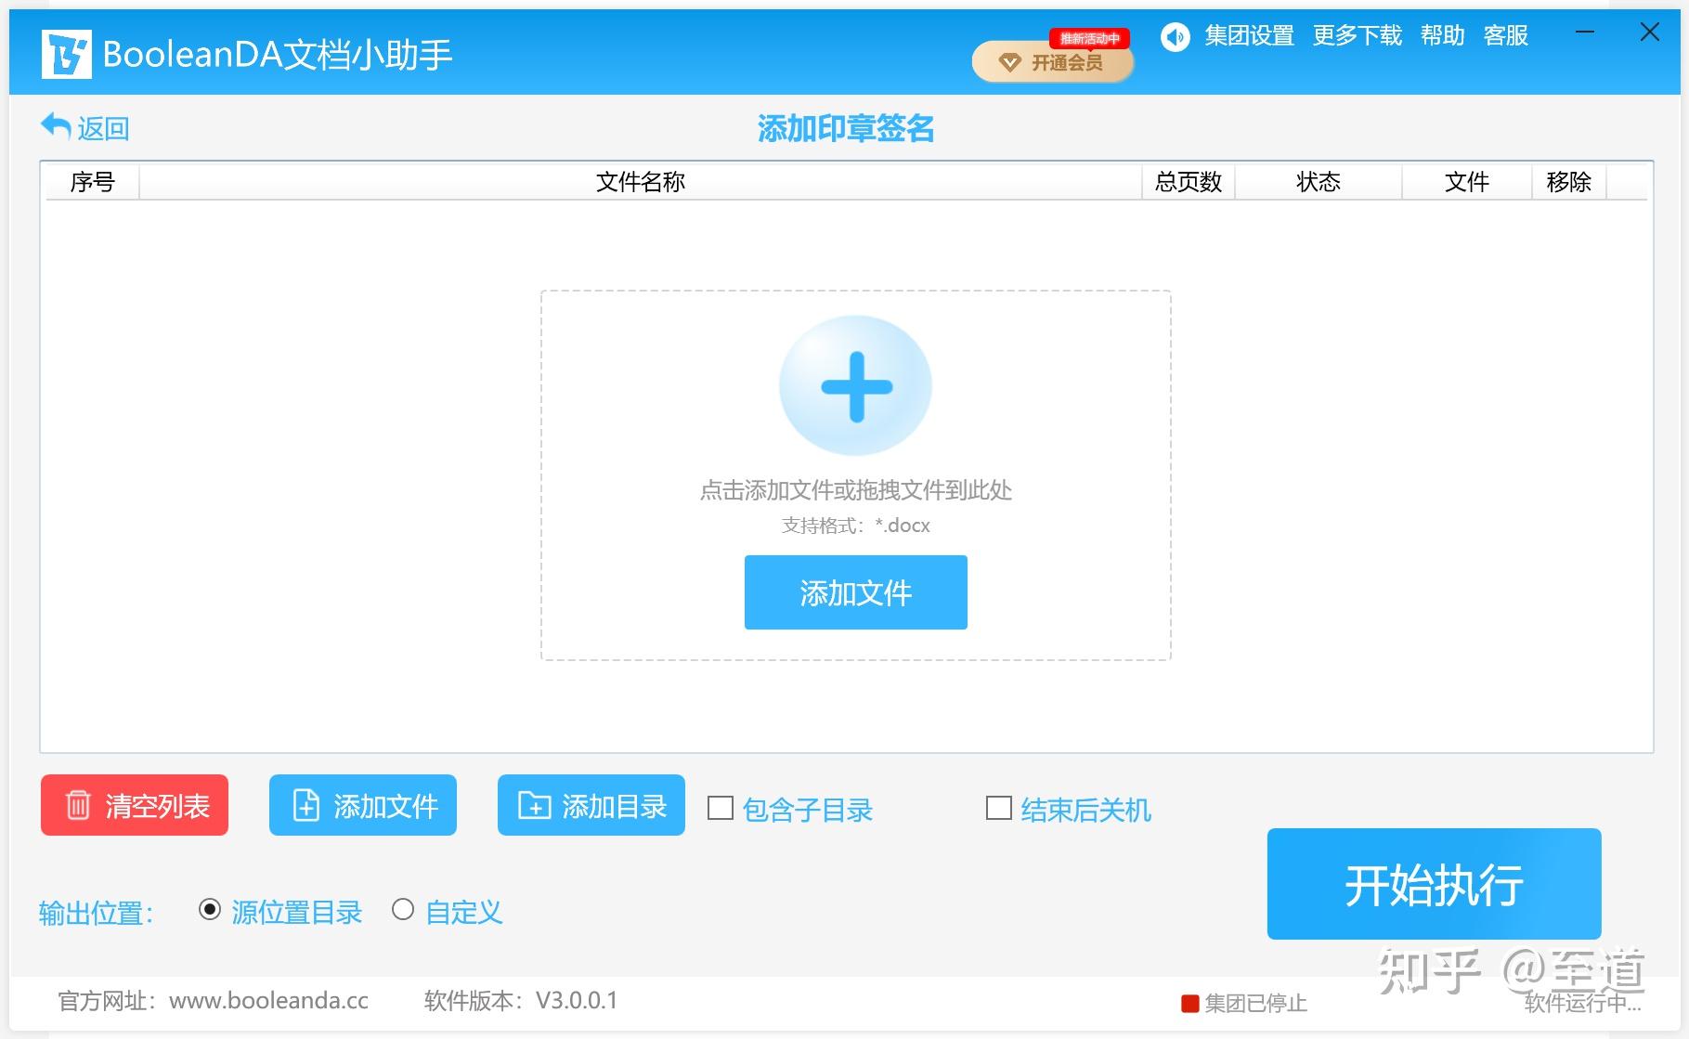The image size is (1689, 1039).
Task: Minimize the BooleanDA window
Action: click(x=1585, y=32)
